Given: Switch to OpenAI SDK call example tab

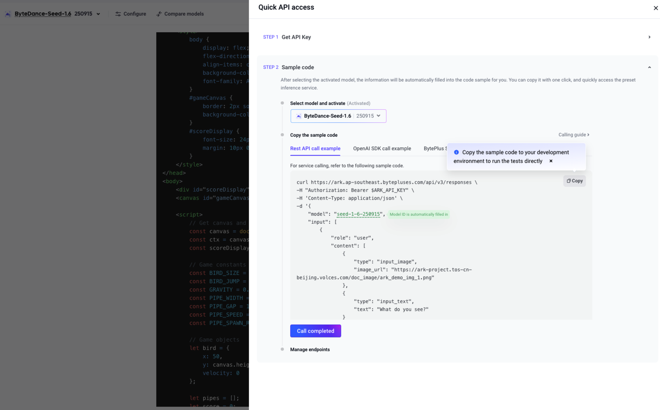Looking at the screenshot, I should point(382,149).
